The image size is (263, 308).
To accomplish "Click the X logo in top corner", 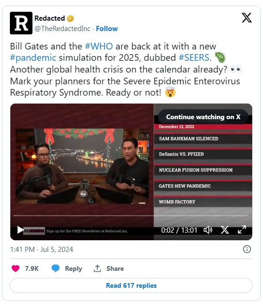I will (247, 18).
